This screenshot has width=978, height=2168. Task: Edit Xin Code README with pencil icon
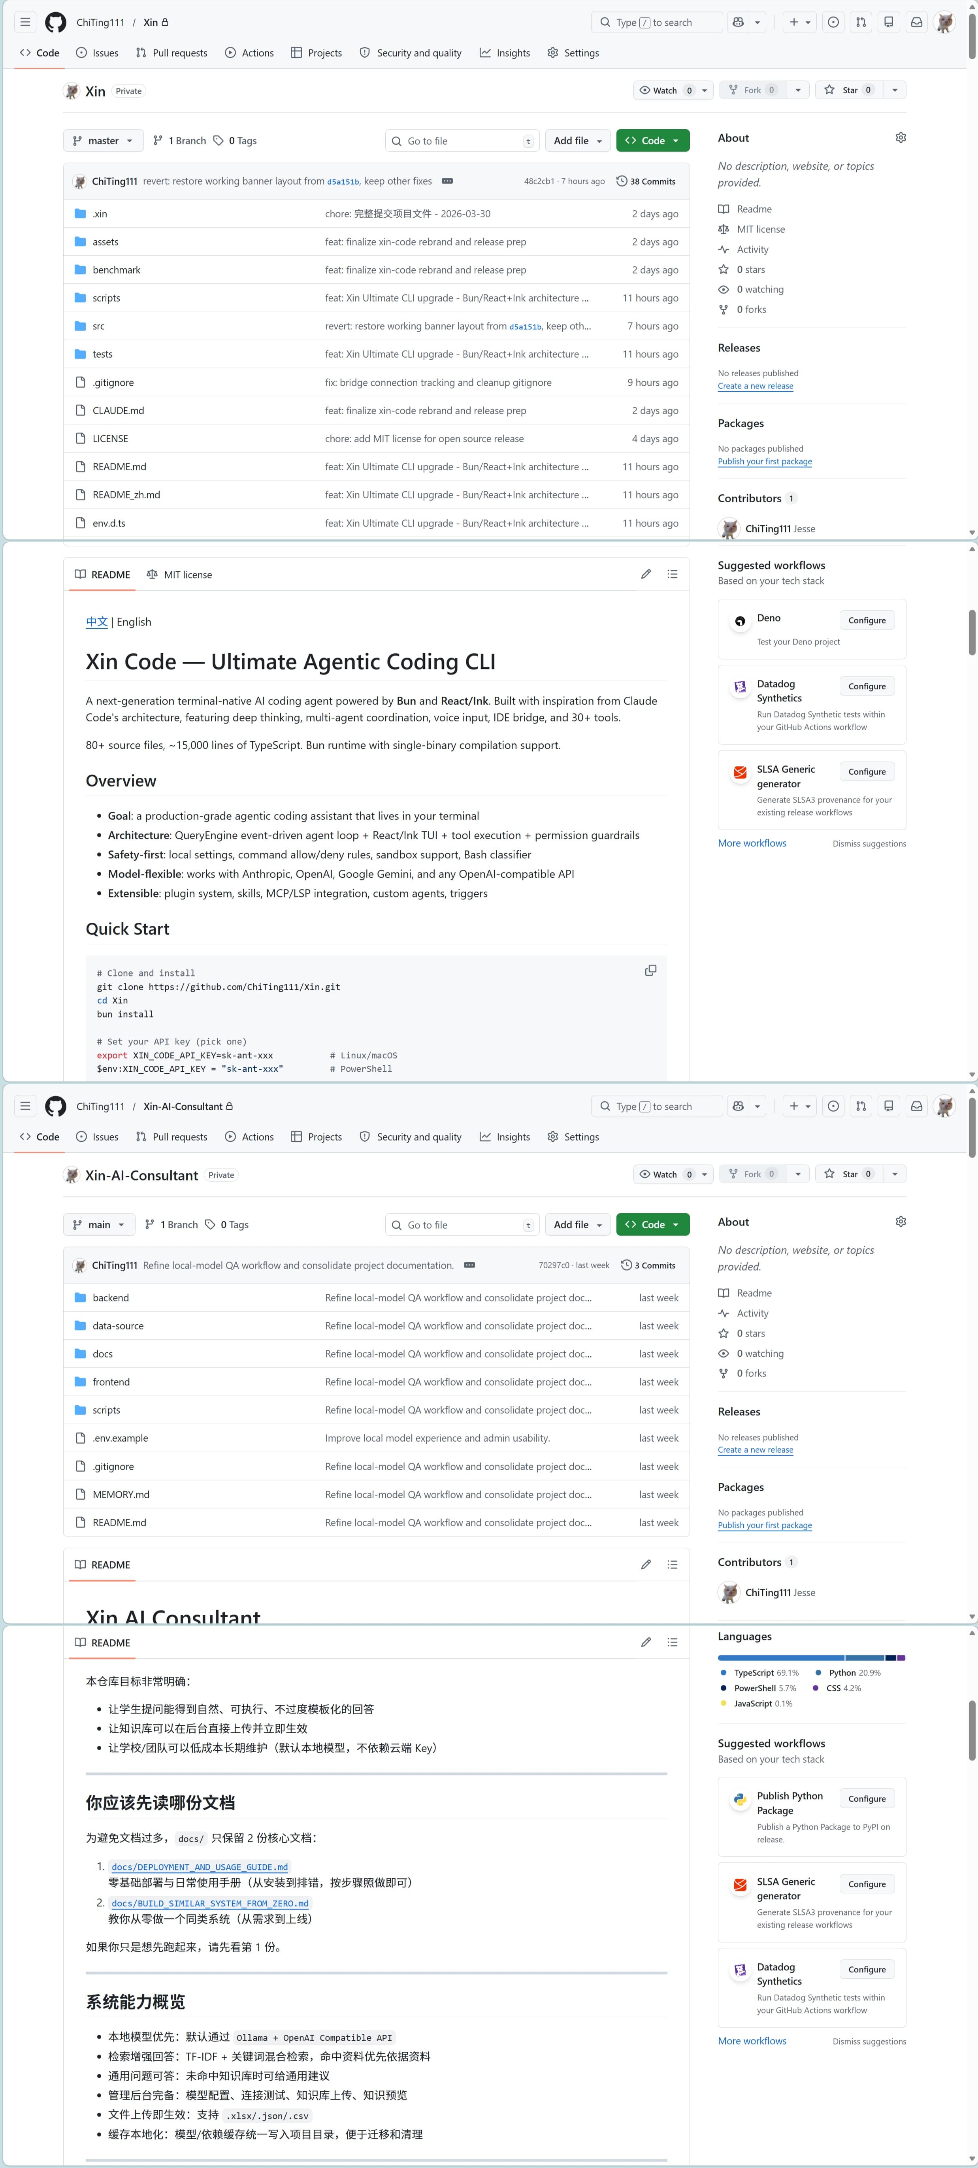coord(646,574)
